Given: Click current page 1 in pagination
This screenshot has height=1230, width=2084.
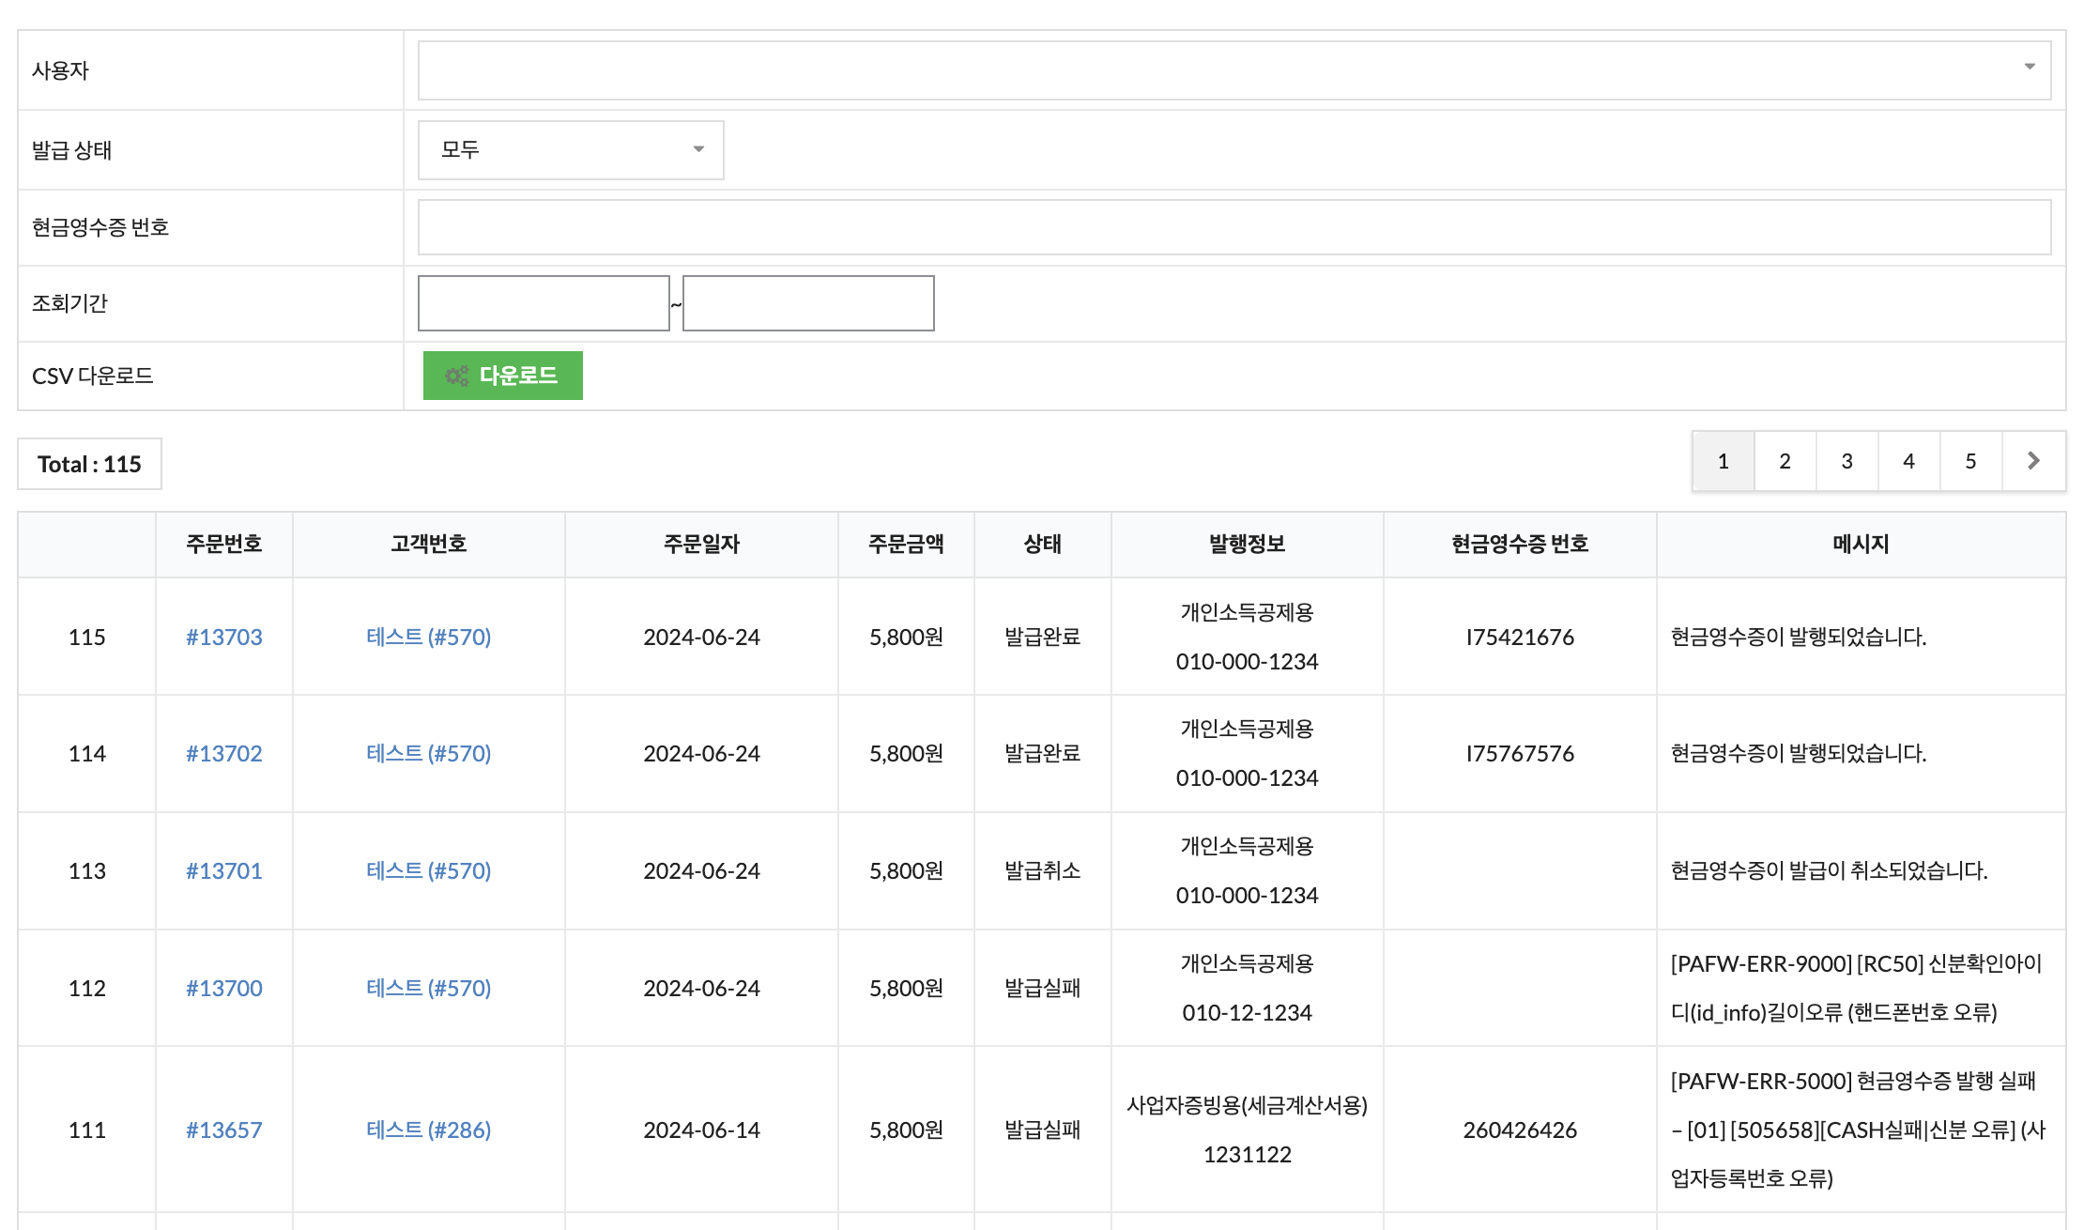Looking at the screenshot, I should 1723,461.
